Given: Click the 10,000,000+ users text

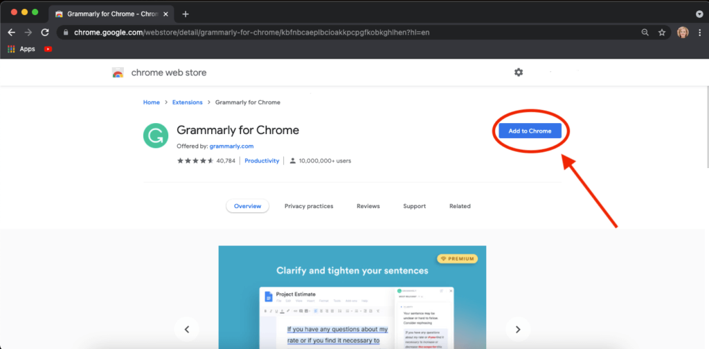Looking at the screenshot, I should point(325,160).
